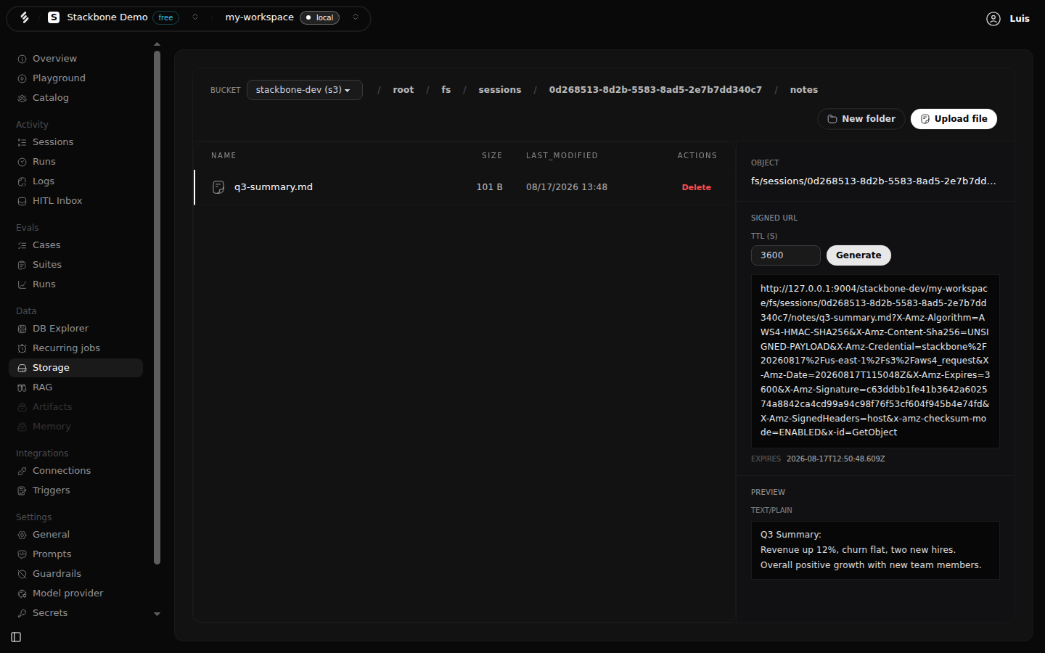1045x653 pixels.
Task: Click the Upload file button
Action: (954, 119)
